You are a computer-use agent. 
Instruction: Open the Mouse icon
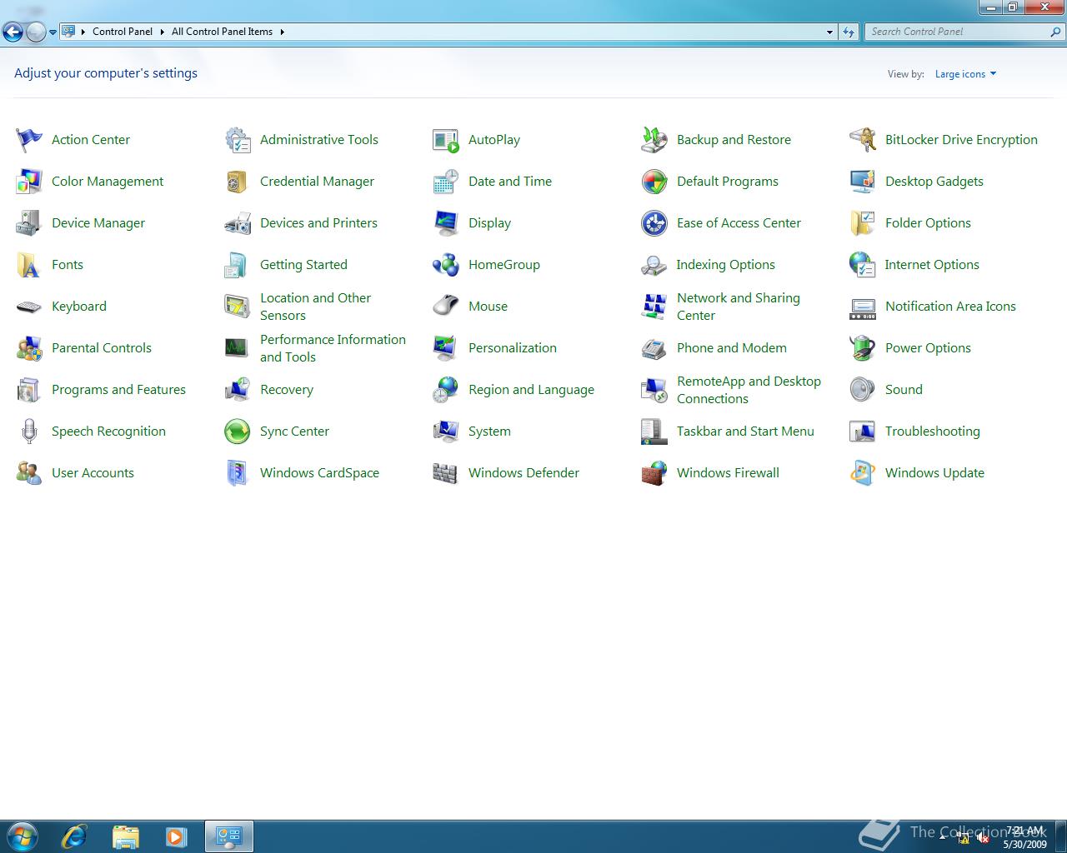click(x=446, y=307)
